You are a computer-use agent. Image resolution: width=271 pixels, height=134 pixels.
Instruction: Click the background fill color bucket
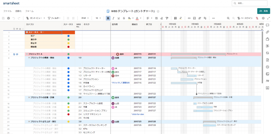click(x=129, y=18)
